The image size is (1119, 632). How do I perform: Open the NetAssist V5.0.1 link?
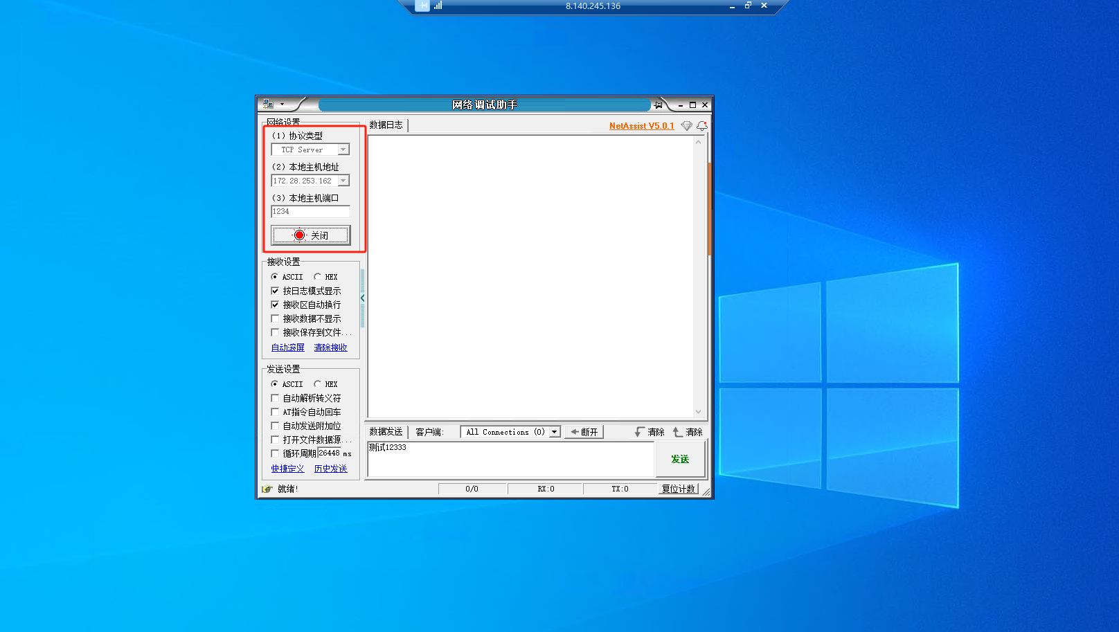[x=641, y=126]
